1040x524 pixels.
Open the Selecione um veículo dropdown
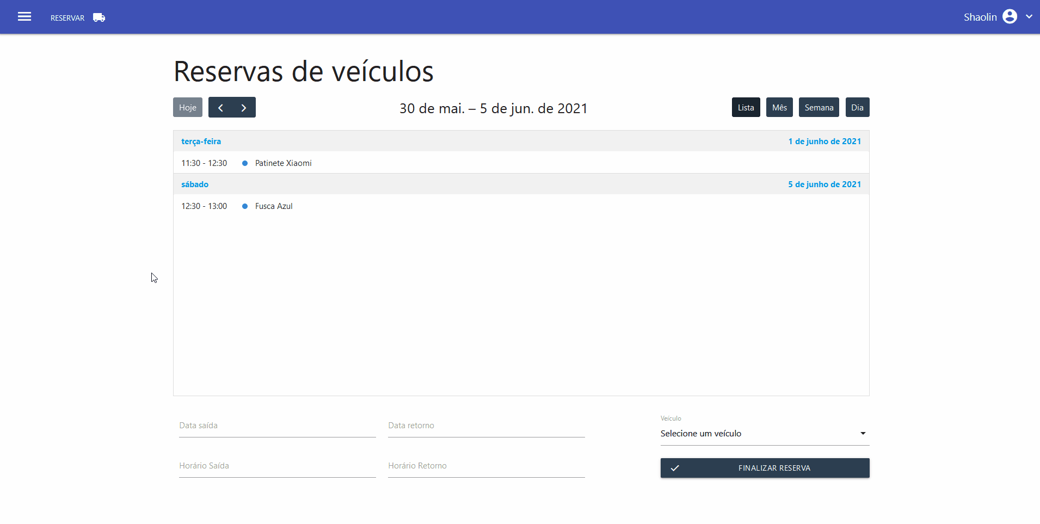[x=764, y=434]
